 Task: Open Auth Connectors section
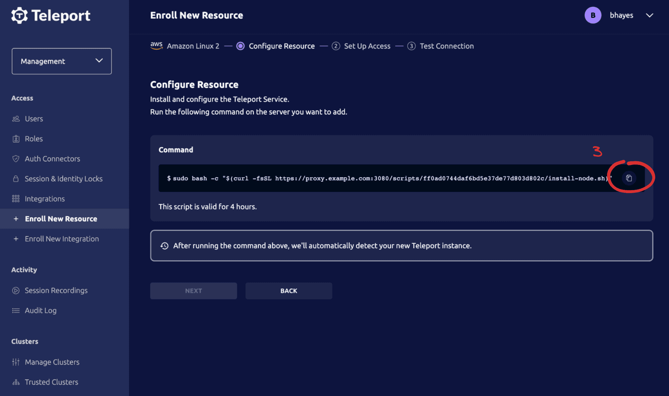(52, 159)
